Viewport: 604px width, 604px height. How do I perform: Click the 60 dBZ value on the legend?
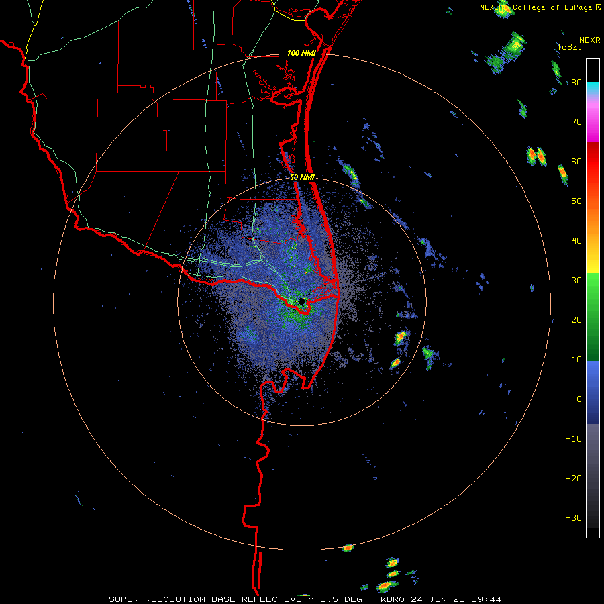coord(576,161)
